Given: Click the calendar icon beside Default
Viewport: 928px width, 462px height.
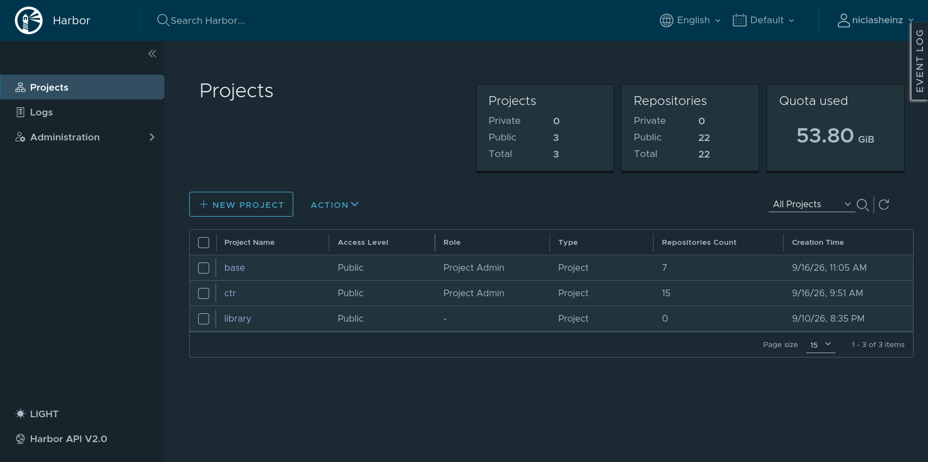Looking at the screenshot, I should tap(739, 20).
